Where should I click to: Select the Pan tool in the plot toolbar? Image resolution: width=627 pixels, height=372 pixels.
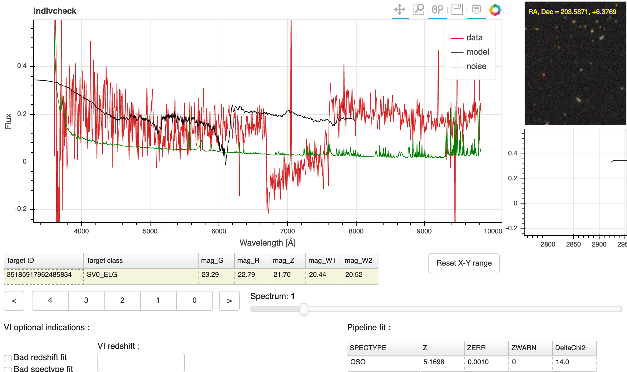click(400, 10)
